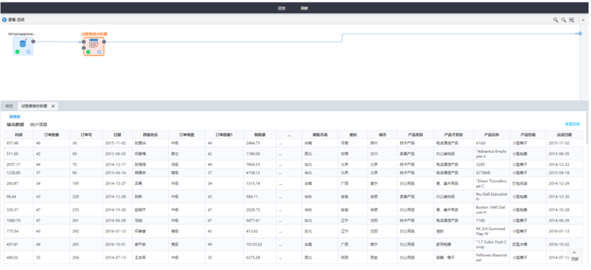Image resolution: width=591 pixels, height=270 pixels.
Task: Open the 统计信息 sub-tab
Action: [x=39, y=124]
